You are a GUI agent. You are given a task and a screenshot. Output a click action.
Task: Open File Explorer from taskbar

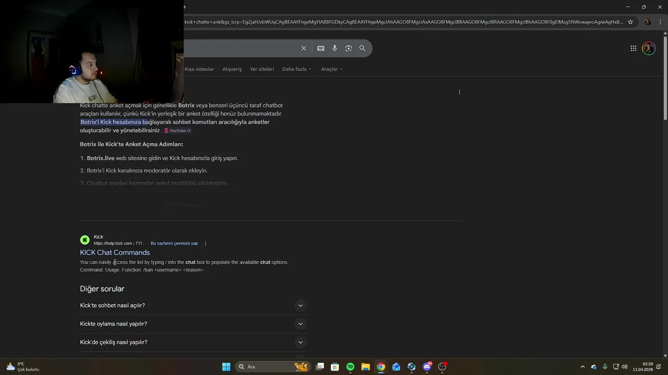365,367
